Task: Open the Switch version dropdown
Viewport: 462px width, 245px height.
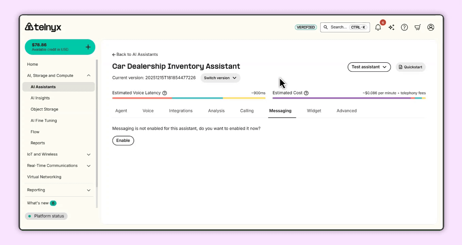Action: coord(220,78)
